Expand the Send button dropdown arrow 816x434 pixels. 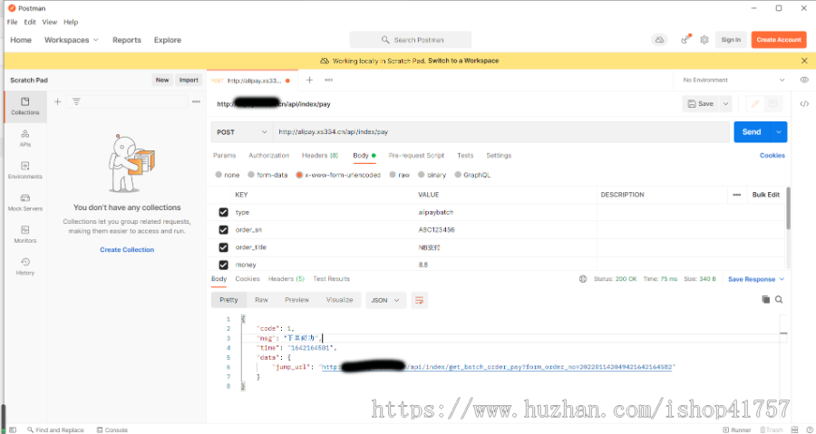tap(779, 132)
